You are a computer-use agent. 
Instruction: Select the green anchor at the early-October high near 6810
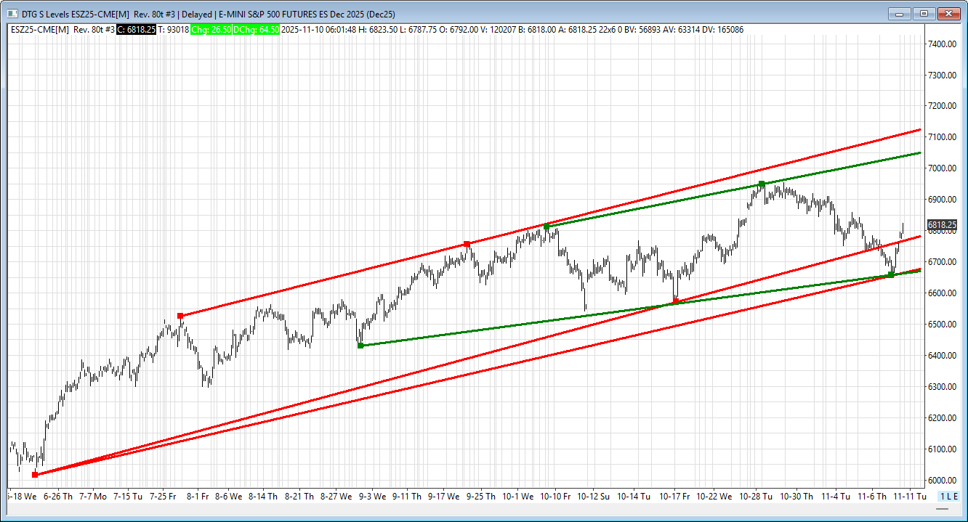click(546, 227)
